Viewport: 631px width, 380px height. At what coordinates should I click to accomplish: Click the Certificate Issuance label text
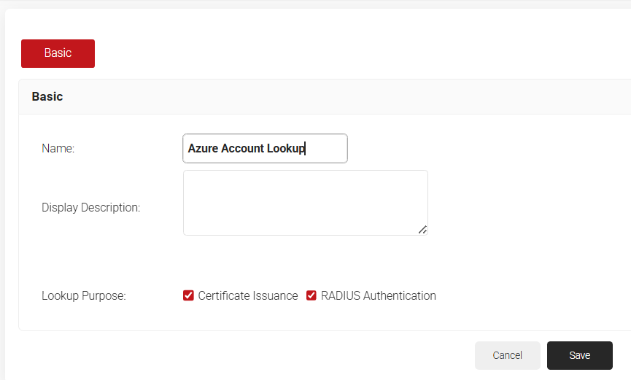tap(248, 295)
